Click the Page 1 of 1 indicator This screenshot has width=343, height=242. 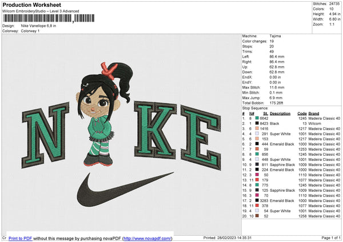pyautogui.click(x=331, y=237)
